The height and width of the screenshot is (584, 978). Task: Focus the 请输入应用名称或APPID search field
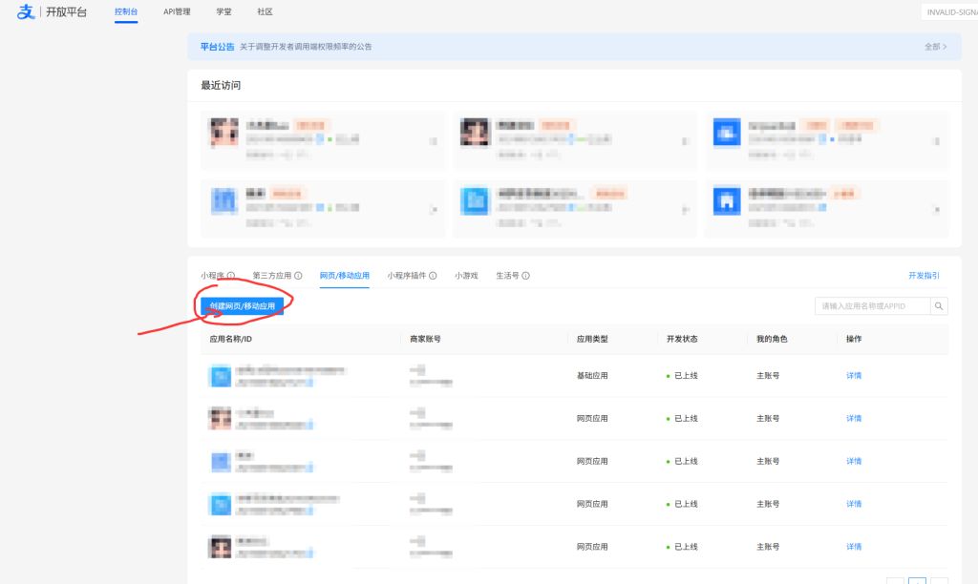pyautogui.click(x=873, y=306)
